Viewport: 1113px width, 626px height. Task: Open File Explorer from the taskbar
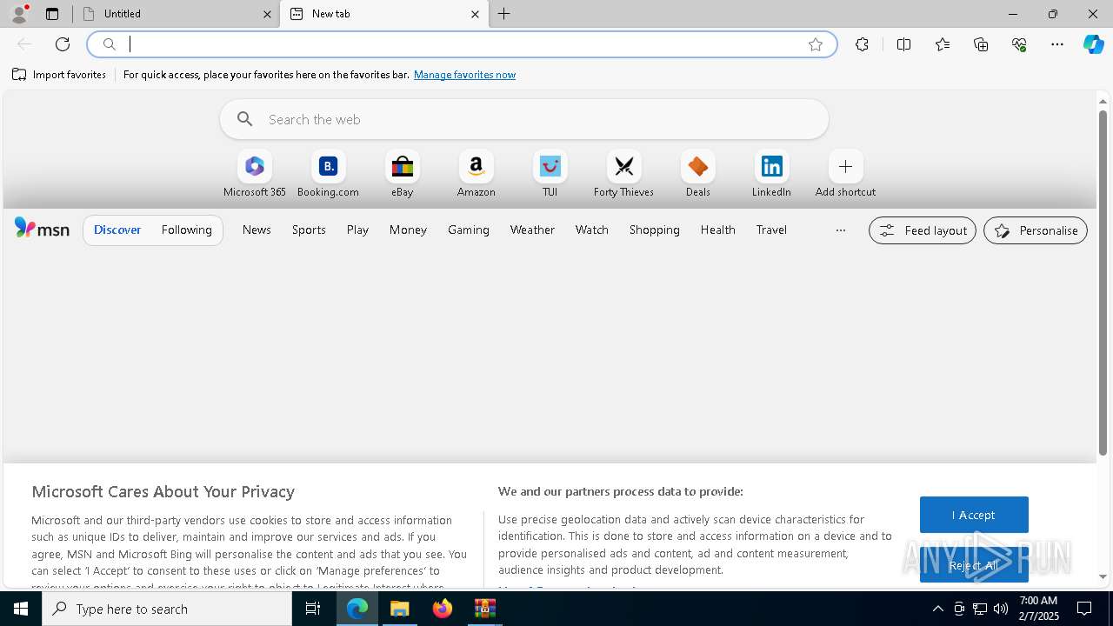400,609
